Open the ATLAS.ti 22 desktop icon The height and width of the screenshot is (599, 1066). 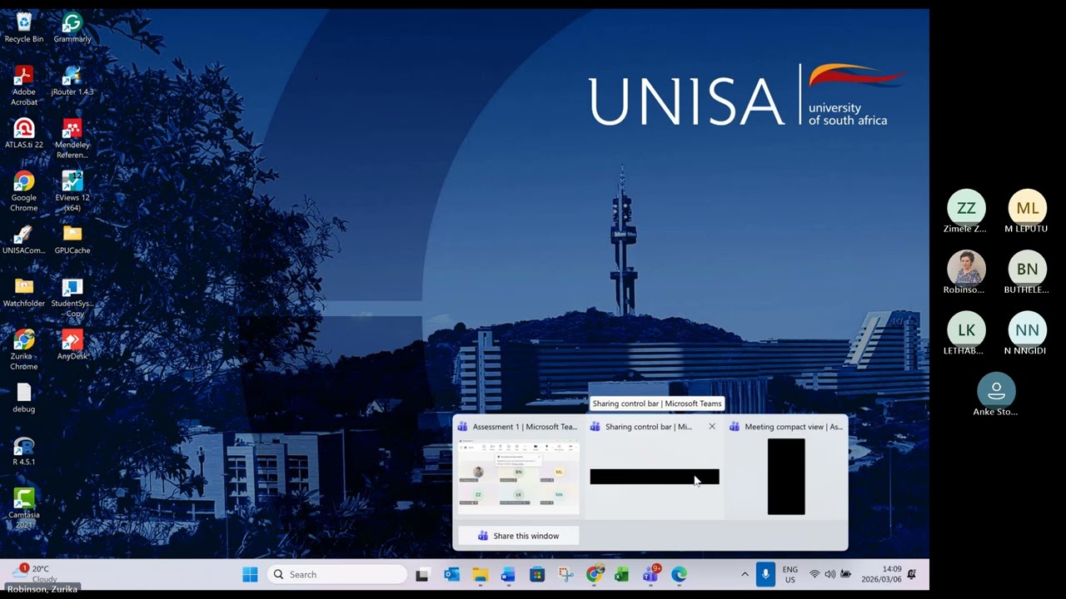[23, 133]
